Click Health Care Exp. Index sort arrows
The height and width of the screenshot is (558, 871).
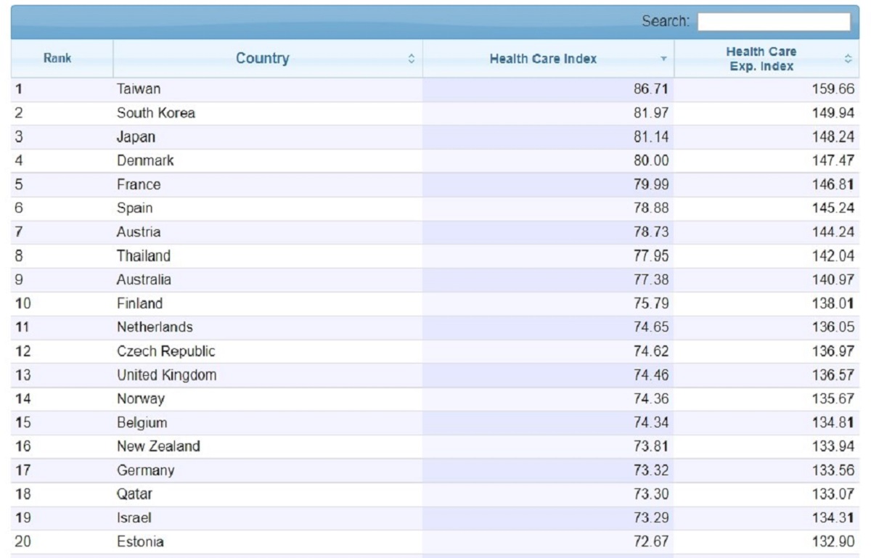[x=848, y=59]
